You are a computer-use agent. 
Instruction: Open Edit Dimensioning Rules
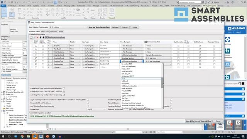coord(55,37)
